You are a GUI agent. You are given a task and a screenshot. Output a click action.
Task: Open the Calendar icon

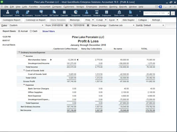64,13
